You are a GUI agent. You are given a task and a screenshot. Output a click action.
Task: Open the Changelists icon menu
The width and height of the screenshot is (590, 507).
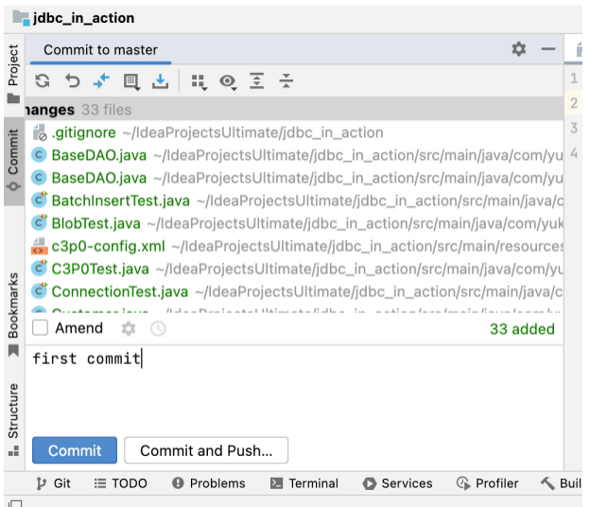coord(131,81)
